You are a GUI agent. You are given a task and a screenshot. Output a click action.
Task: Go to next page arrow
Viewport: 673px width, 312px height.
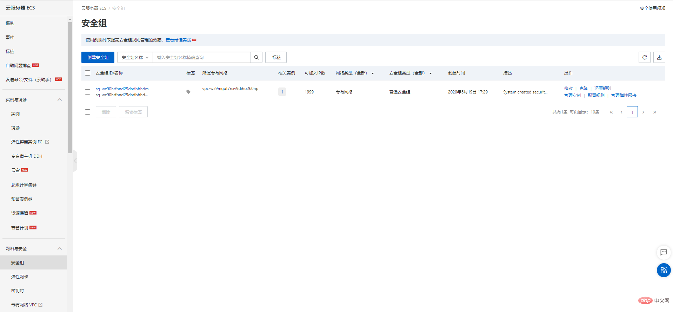click(x=643, y=112)
